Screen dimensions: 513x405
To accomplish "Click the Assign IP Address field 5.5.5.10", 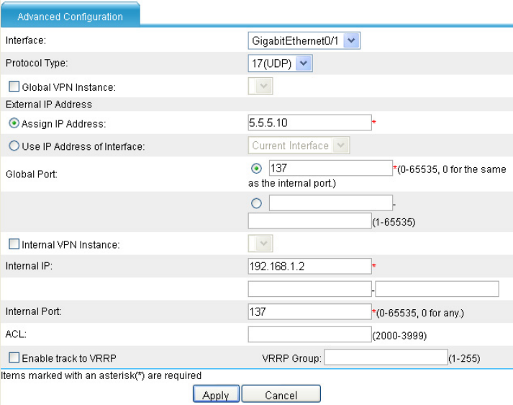I will click(309, 123).
